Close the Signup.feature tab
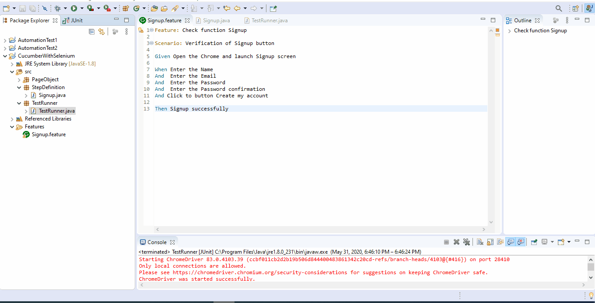The image size is (595, 303). [187, 21]
